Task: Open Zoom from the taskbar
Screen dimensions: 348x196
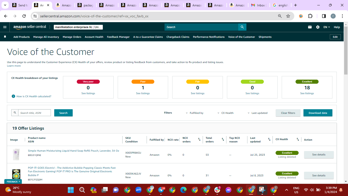Action: click(138, 190)
